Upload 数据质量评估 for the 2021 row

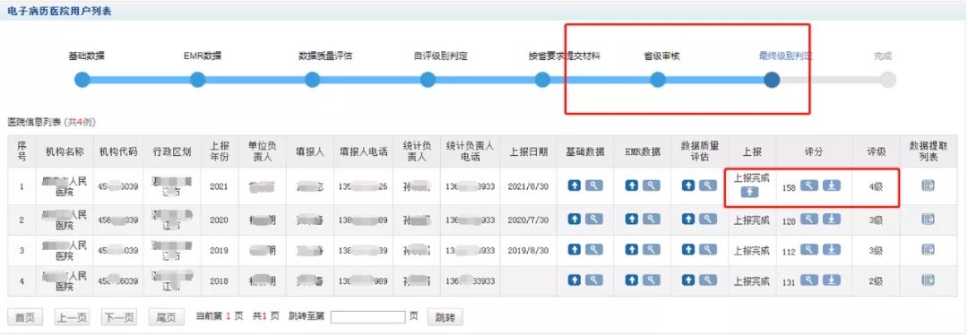click(688, 185)
